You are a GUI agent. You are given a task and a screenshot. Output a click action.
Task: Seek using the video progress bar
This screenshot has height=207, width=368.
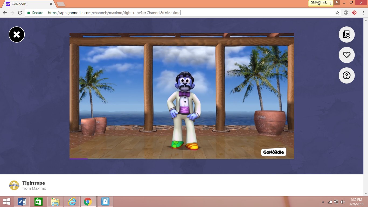182,159
